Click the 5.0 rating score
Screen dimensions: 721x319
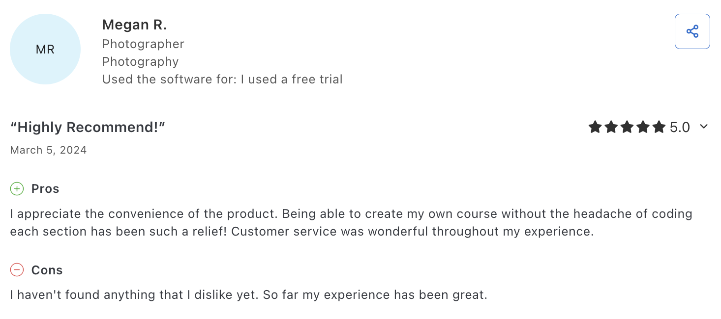[680, 128]
